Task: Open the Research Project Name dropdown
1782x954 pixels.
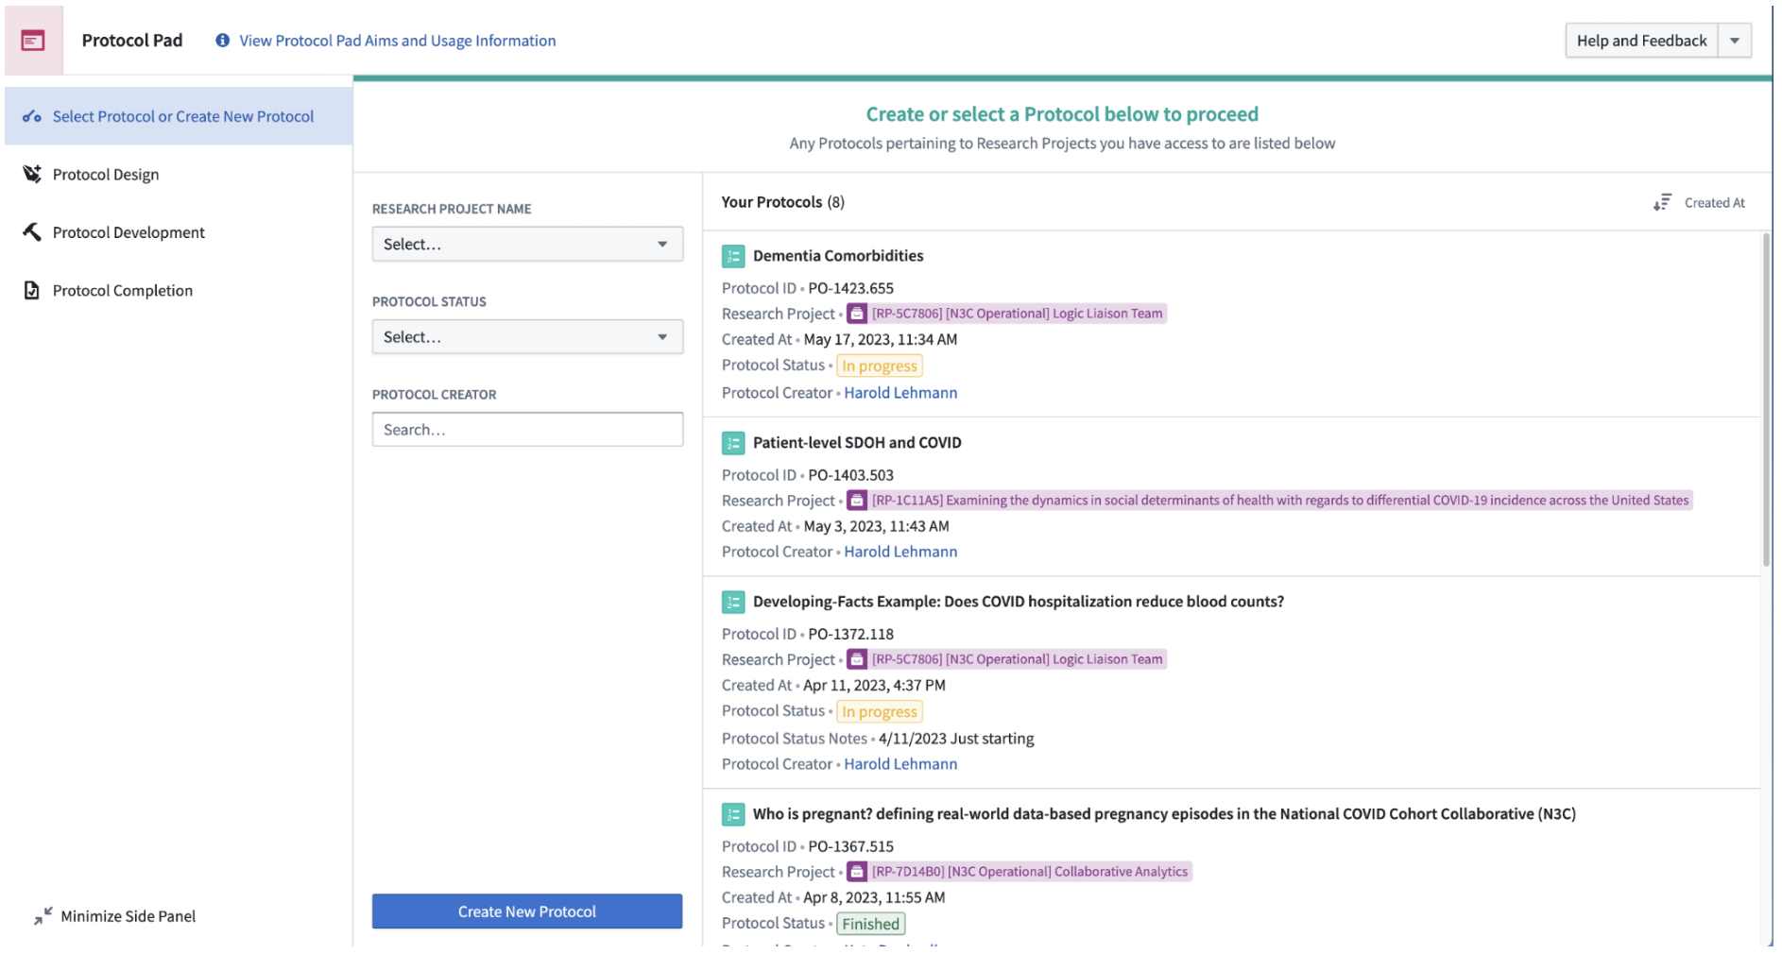Action: click(526, 245)
